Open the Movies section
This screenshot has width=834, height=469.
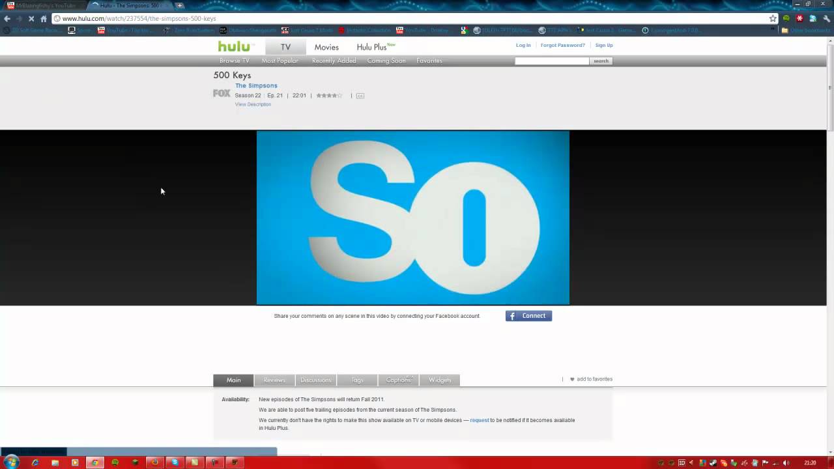coord(326,47)
